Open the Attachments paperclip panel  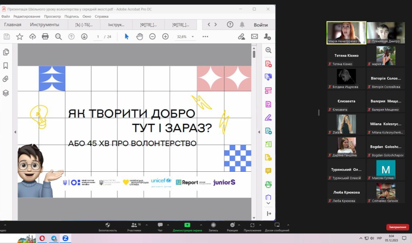[x=6, y=79]
